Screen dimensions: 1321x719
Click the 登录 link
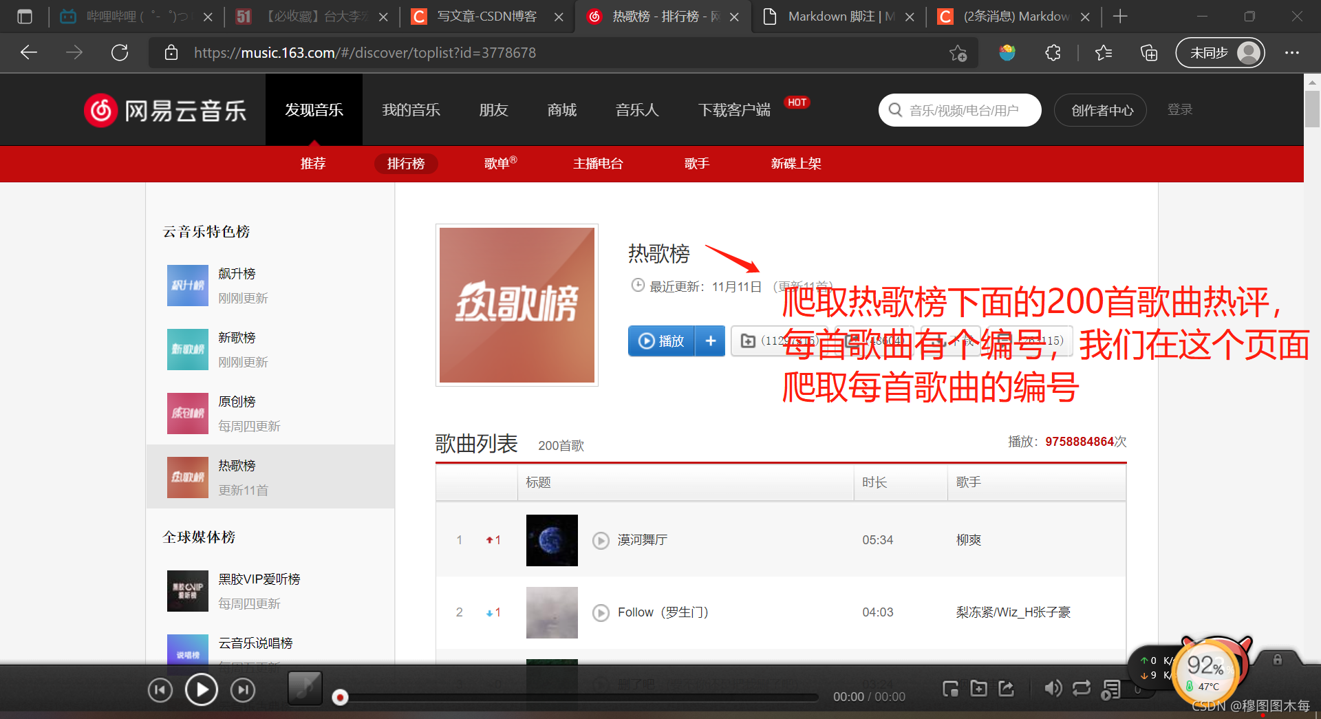tap(1179, 109)
